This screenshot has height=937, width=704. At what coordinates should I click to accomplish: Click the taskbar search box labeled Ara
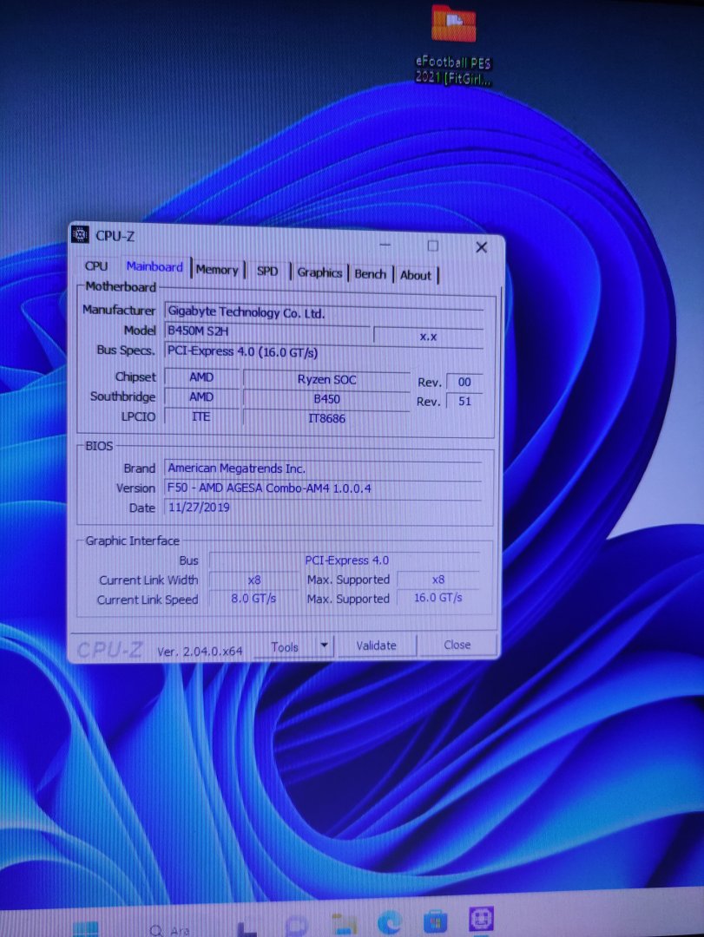click(170, 930)
